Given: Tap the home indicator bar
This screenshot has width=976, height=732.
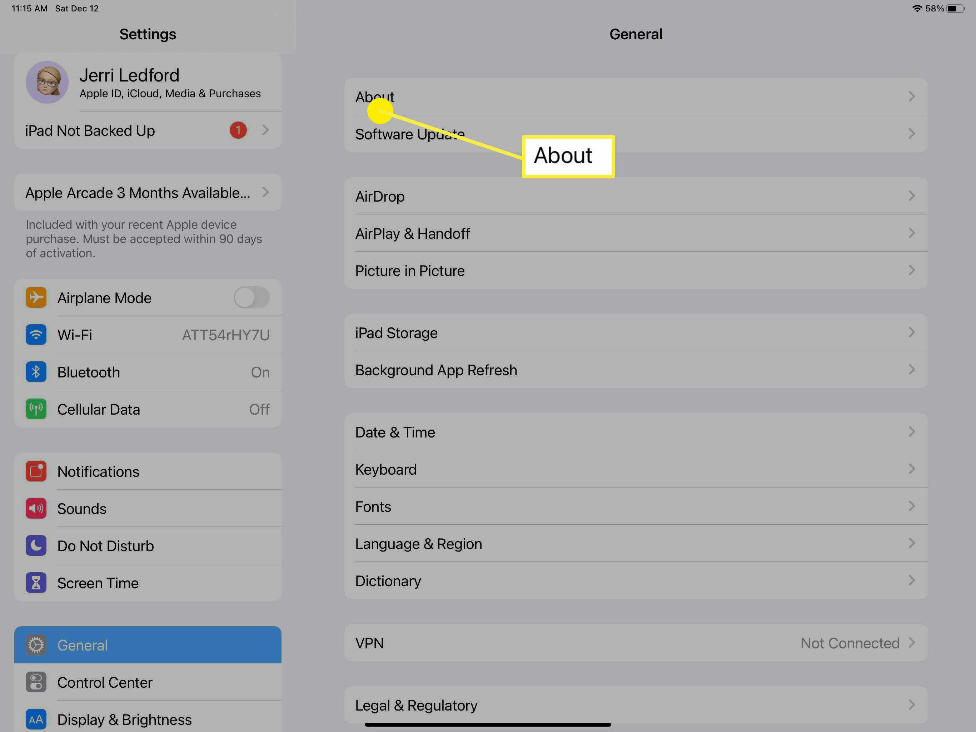Looking at the screenshot, I should 488,724.
